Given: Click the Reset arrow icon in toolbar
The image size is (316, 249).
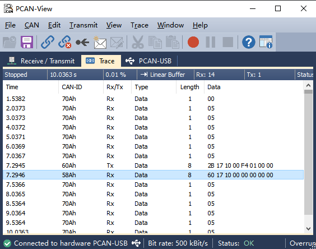Looking at the screenshot, I should [82, 43].
